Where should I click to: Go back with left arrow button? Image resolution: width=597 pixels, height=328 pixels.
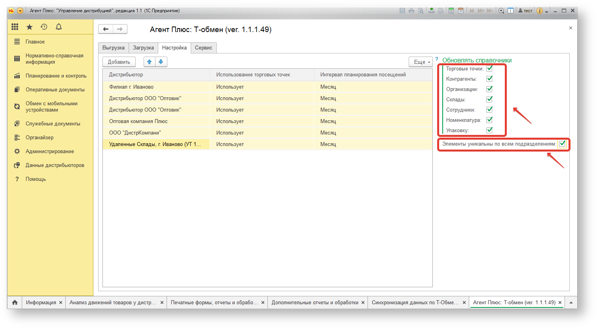point(106,29)
